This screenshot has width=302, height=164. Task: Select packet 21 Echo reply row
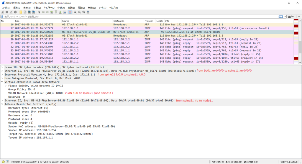point(147,43)
